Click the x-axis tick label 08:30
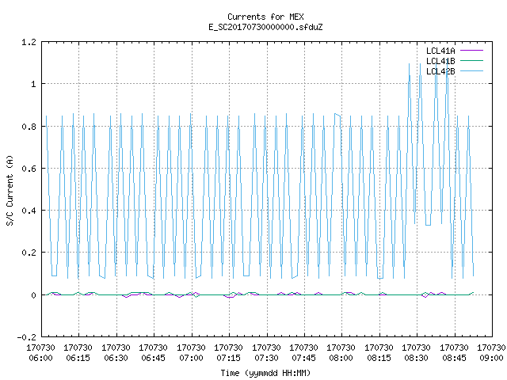Screen dimensions: 507x380 click(x=417, y=358)
